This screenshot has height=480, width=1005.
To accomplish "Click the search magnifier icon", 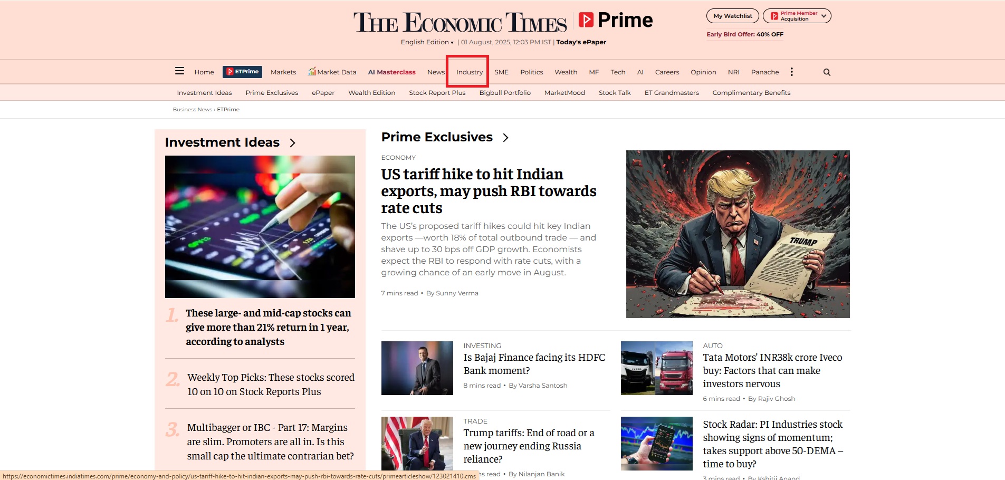I will 827,72.
